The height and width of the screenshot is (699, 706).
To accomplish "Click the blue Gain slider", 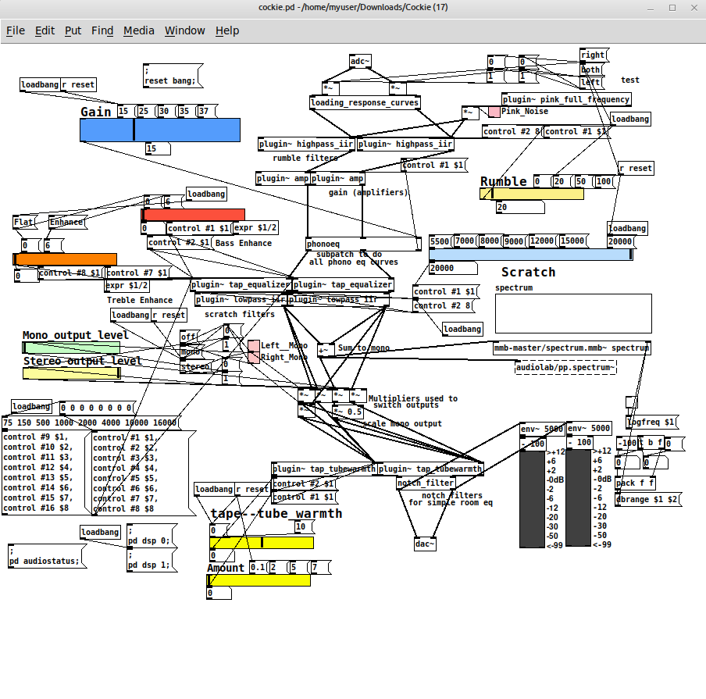I will (x=160, y=130).
